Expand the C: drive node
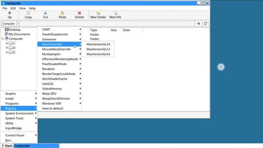The width and height of the screenshot is (263, 148). coord(7,43)
